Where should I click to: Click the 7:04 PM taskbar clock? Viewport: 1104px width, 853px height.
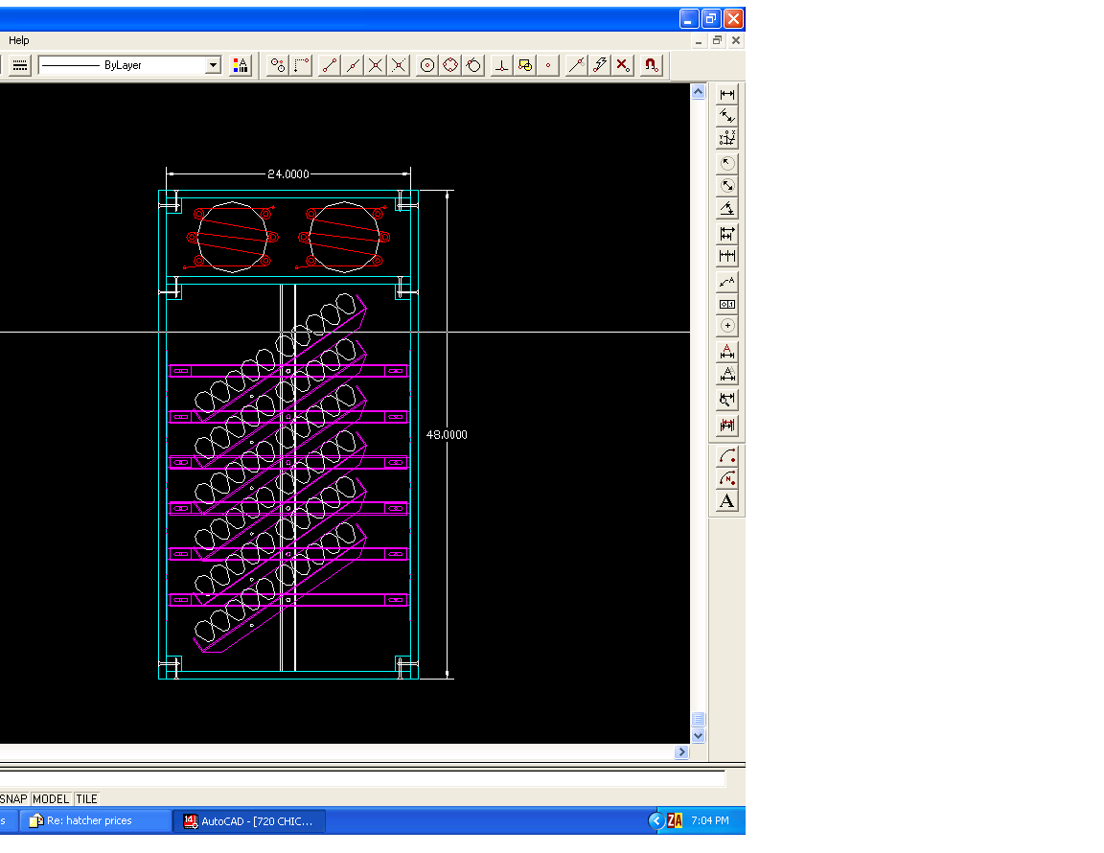[710, 820]
